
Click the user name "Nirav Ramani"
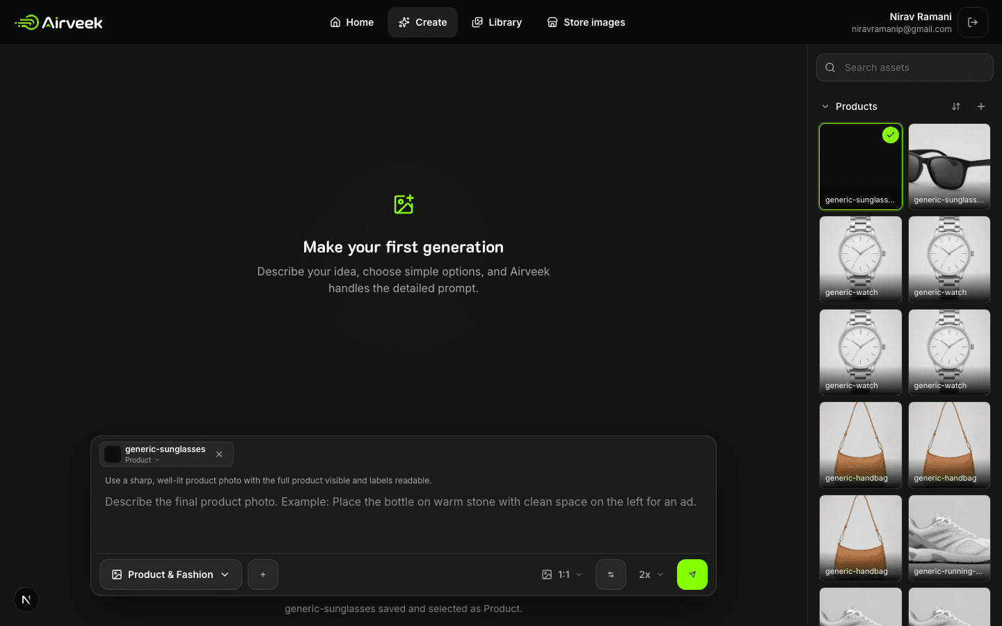tap(921, 17)
